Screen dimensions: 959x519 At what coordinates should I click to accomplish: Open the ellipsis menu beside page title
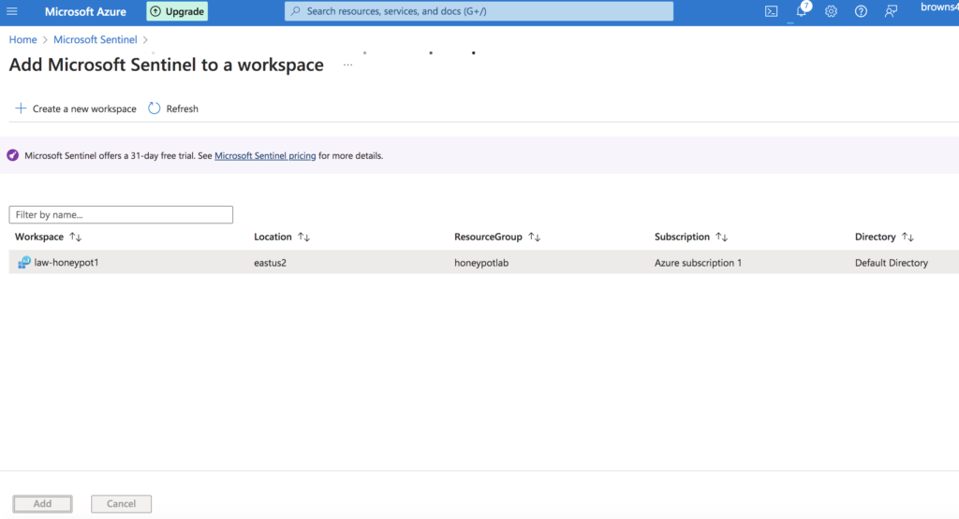(347, 65)
